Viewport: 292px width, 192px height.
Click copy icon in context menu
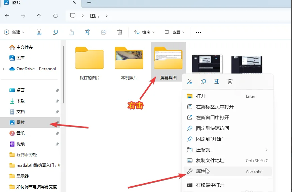pyautogui.click(x=203, y=82)
